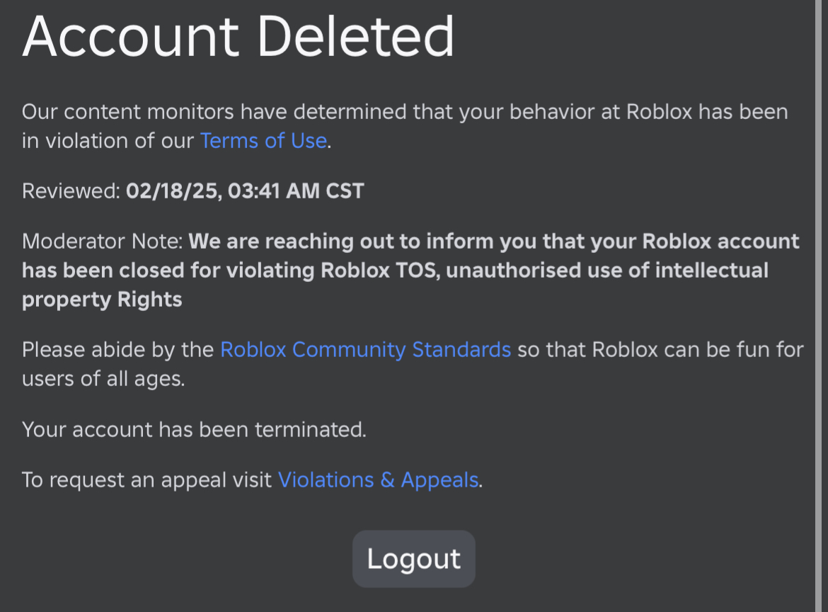The image size is (828, 612).
Task: Click the 'property Rights' bold text
Action: [x=102, y=299]
